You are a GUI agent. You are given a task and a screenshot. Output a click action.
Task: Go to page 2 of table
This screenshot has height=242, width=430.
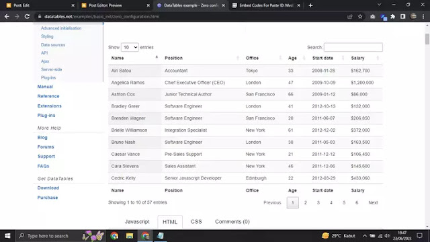click(305, 202)
